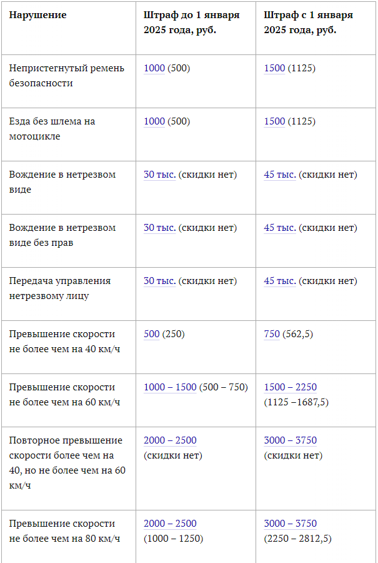378x563 pixels.
Task: Select 3000 – 3750 link in 80 км/ч row
Action: 290,523
